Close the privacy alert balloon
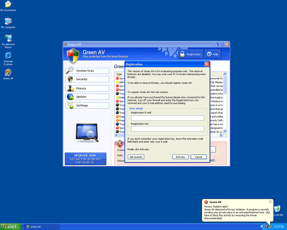 coord(270,201)
